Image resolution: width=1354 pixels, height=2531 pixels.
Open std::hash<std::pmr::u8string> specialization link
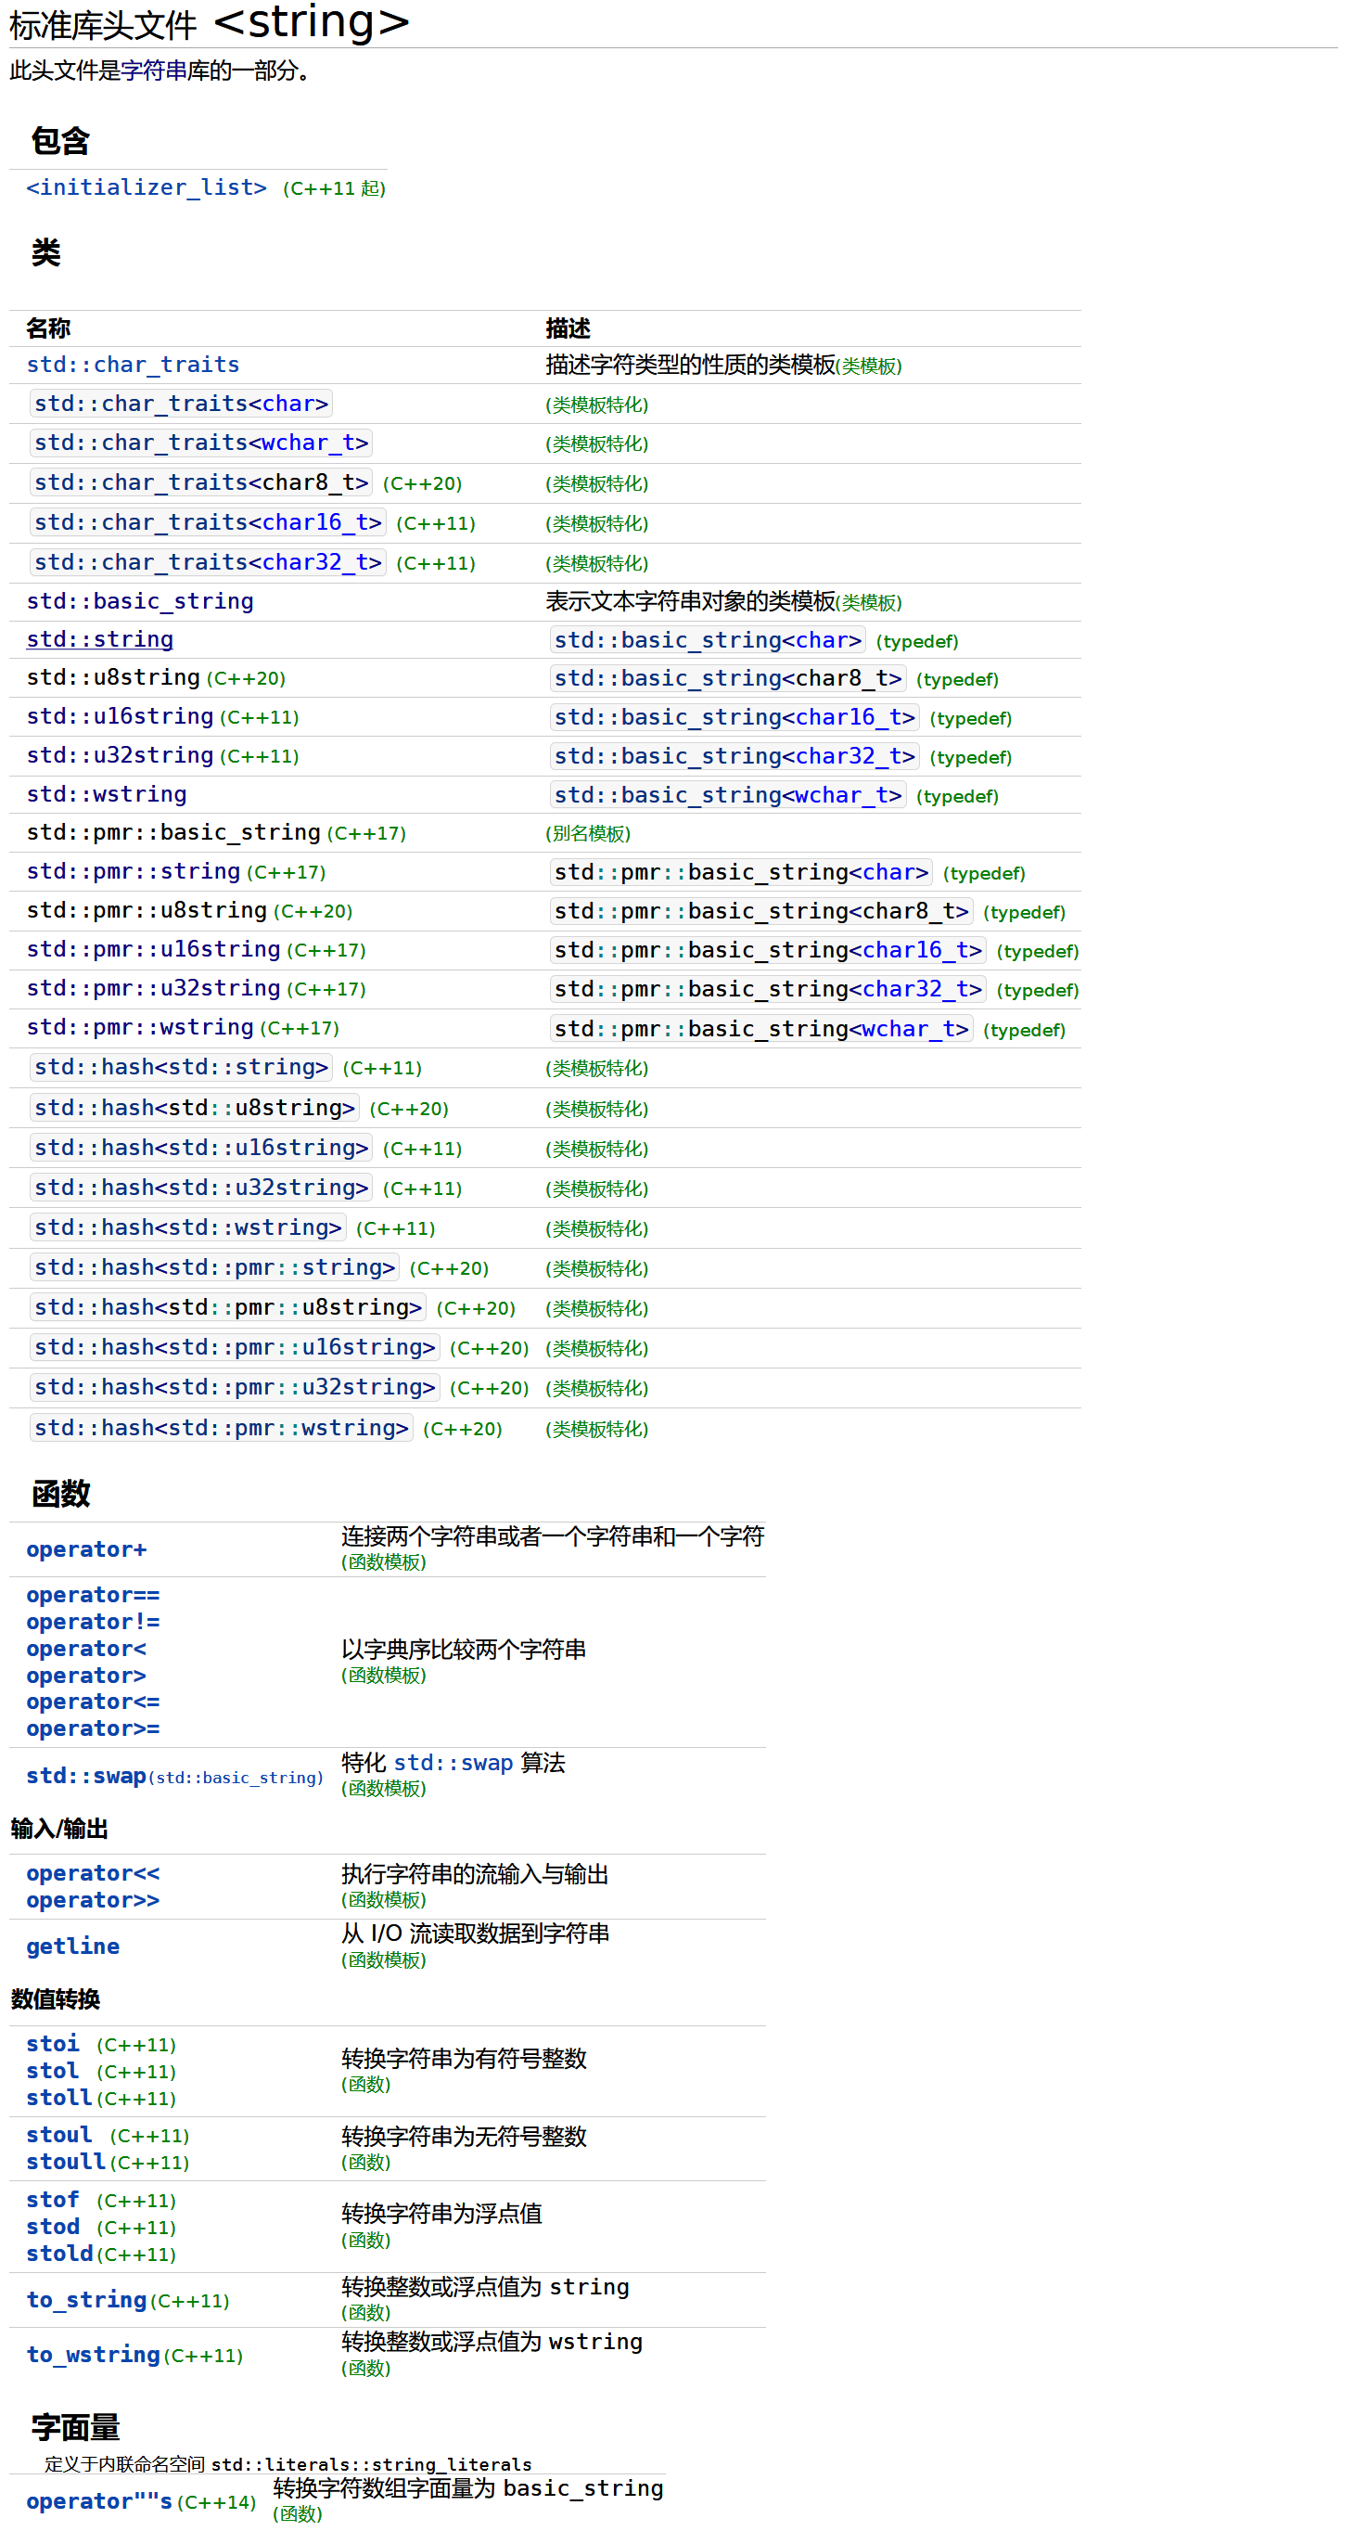228,1308
